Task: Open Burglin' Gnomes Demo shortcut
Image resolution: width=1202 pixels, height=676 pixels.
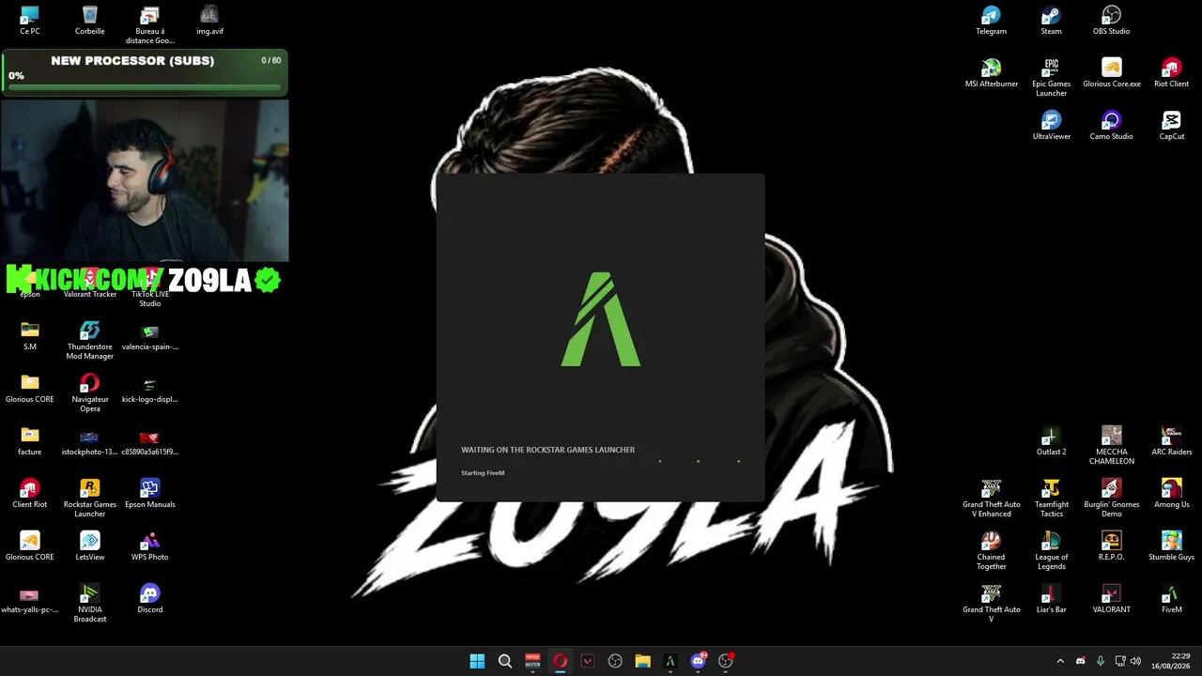Action: [x=1111, y=499]
